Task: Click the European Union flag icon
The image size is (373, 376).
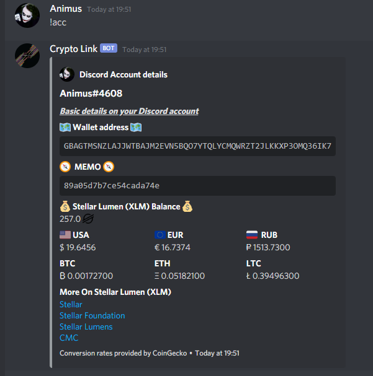Action: coord(160,235)
